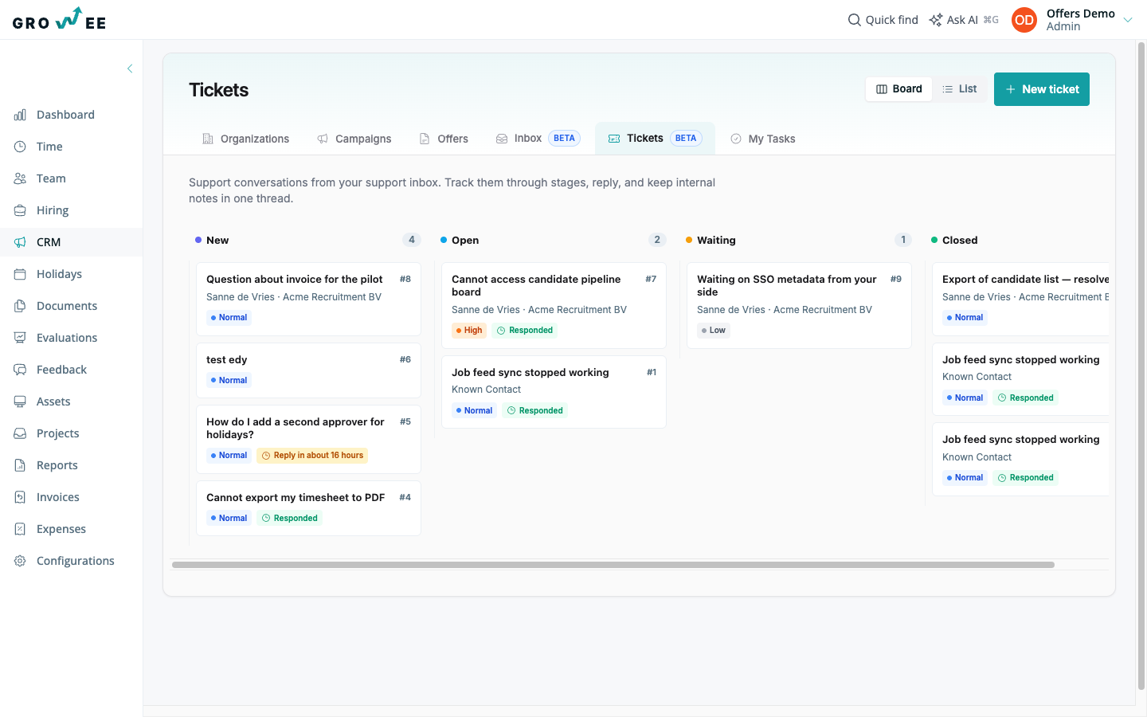Open ticket "Question about invoice for the pilot"
Viewport: 1147px width, 717px height.
point(308,300)
